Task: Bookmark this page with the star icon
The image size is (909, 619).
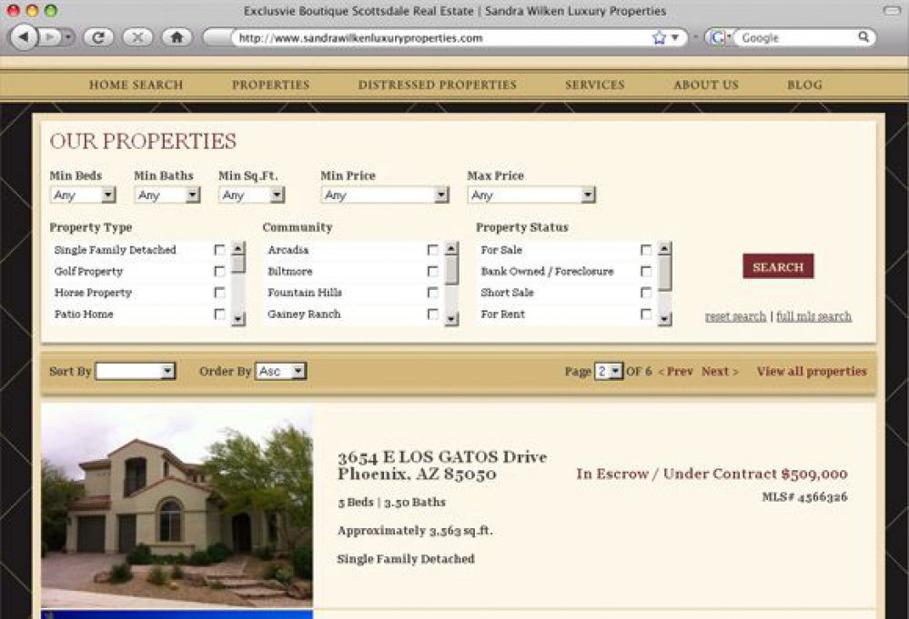Action: 659,37
